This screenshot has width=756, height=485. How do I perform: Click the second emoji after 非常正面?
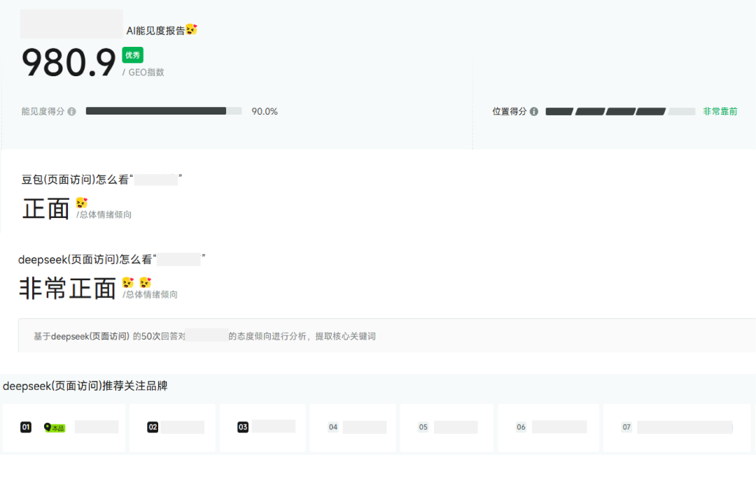click(x=145, y=283)
